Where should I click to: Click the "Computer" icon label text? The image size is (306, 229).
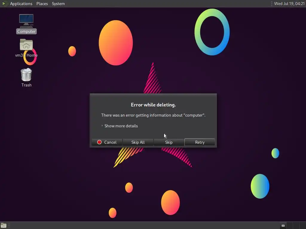26,31
